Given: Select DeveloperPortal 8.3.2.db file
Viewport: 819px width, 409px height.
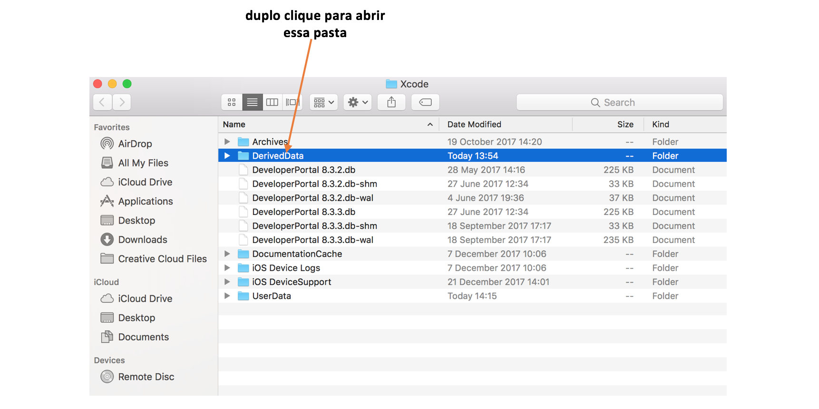Looking at the screenshot, I should pos(304,170).
